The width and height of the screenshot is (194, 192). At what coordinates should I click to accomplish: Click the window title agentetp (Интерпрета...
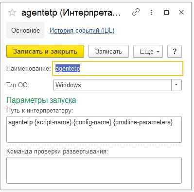71,13
